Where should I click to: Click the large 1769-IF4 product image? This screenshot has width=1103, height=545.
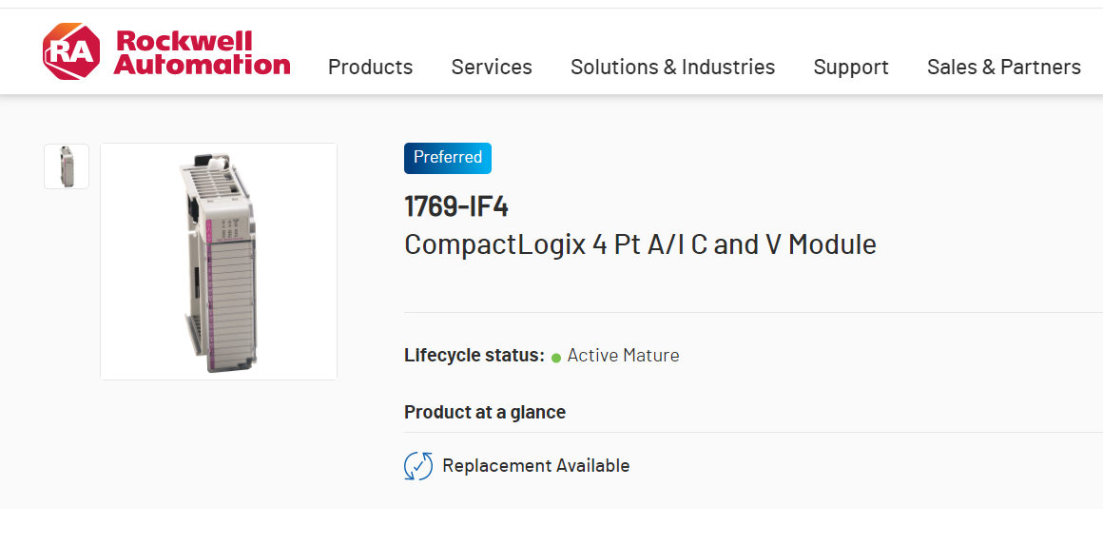click(x=219, y=262)
